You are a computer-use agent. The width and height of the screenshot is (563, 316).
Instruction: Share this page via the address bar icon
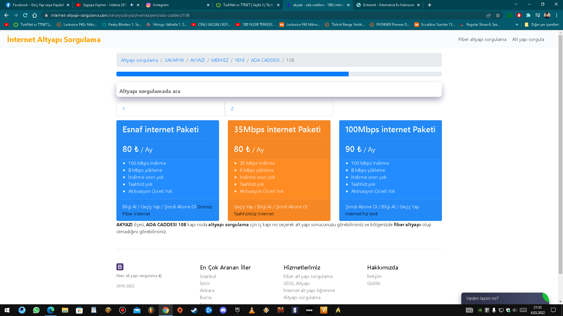coord(489,15)
